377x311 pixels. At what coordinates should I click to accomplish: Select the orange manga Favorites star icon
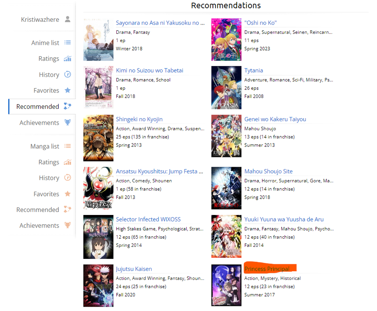tap(68, 194)
